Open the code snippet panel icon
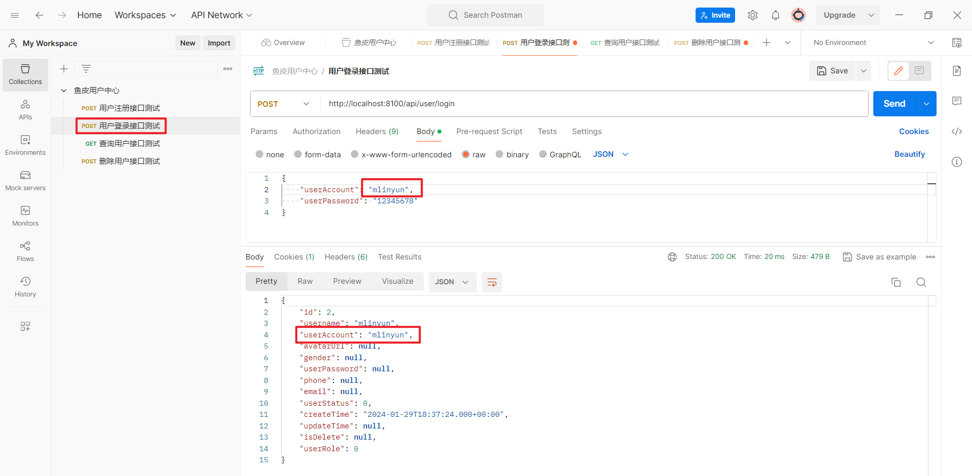 click(x=956, y=132)
